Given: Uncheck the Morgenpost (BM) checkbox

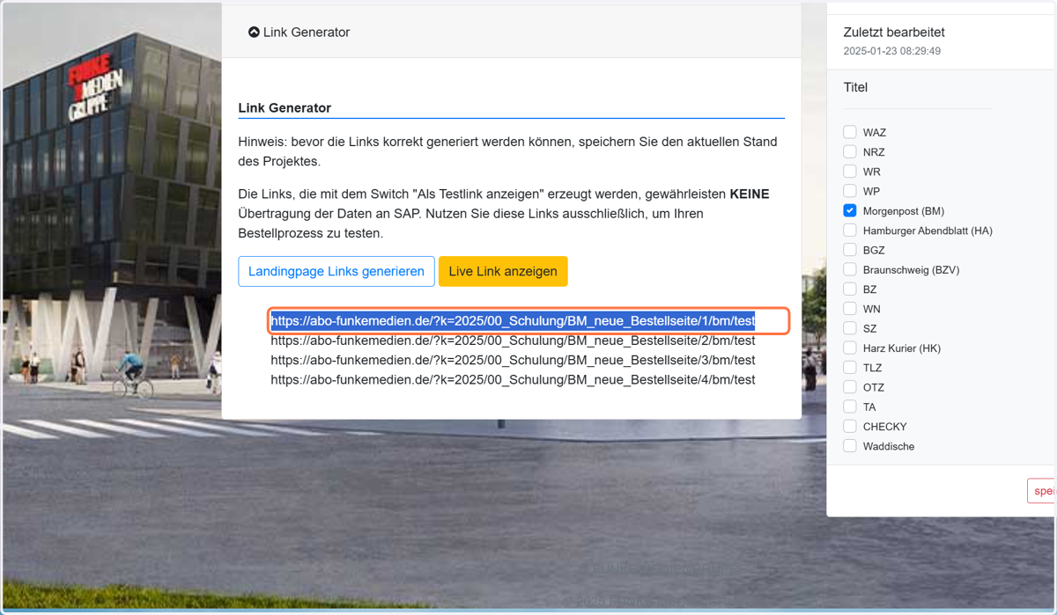Looking at the screenshot, I should tap(850, 210).
